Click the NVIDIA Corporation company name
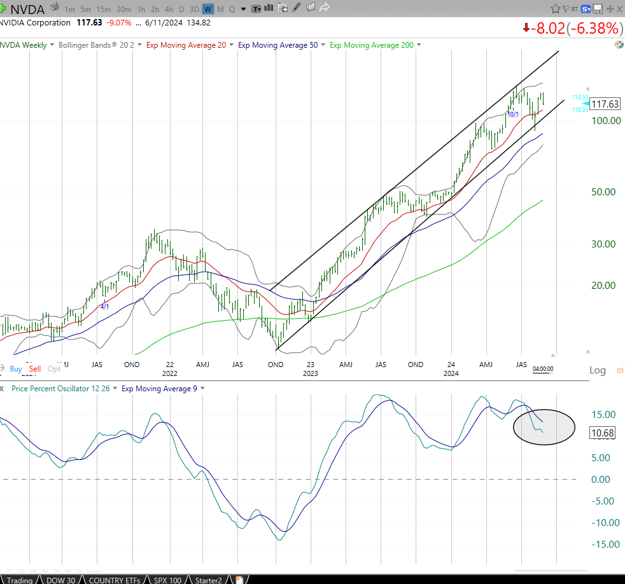The width and height of the screenshot is (625, 584). point(35,23)
